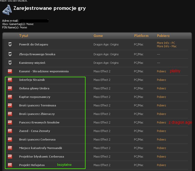The height and width of the screenshot is (171, 195).
Task: Click Pobierz for Miejsce katastrofy Normandii
Action: pos(162,148)
